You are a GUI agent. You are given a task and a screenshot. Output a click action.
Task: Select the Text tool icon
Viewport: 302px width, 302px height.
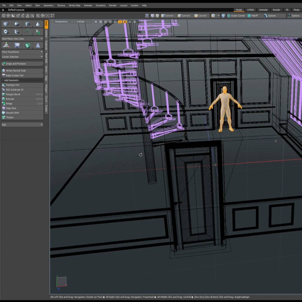click(38, 32)
